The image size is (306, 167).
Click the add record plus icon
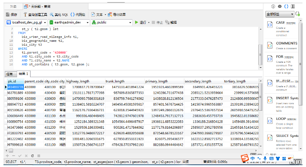(7, 156)
